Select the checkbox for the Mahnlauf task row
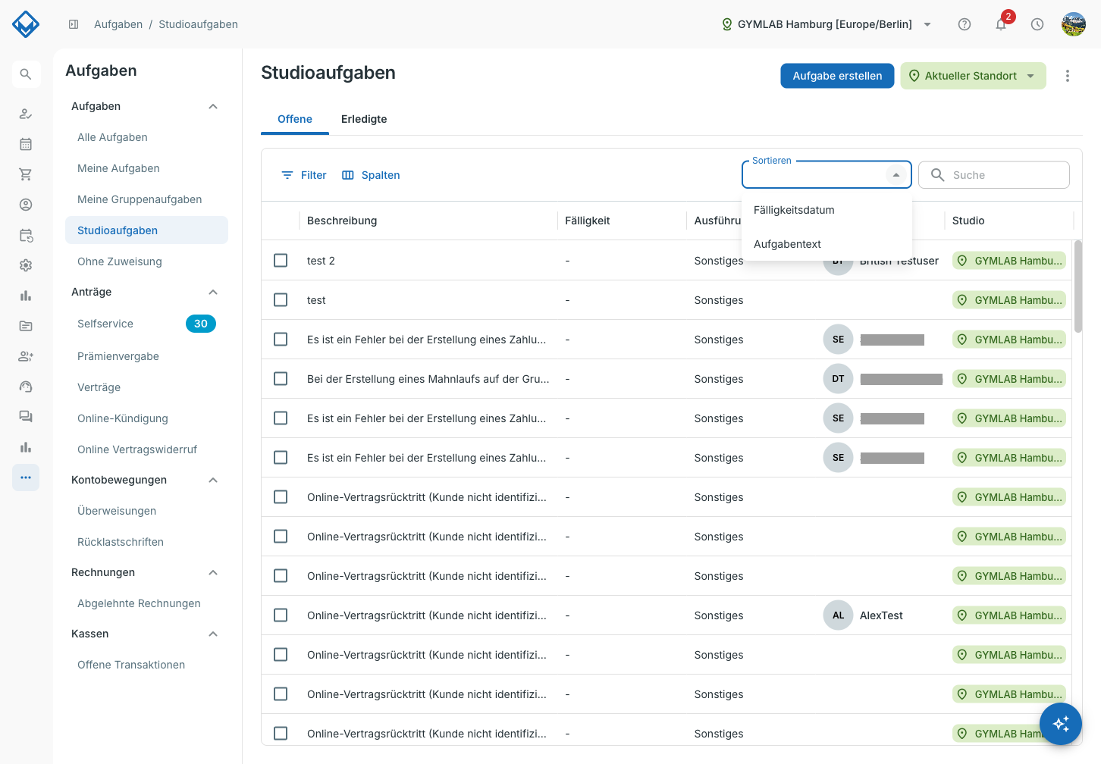 (x=281, y=379)
